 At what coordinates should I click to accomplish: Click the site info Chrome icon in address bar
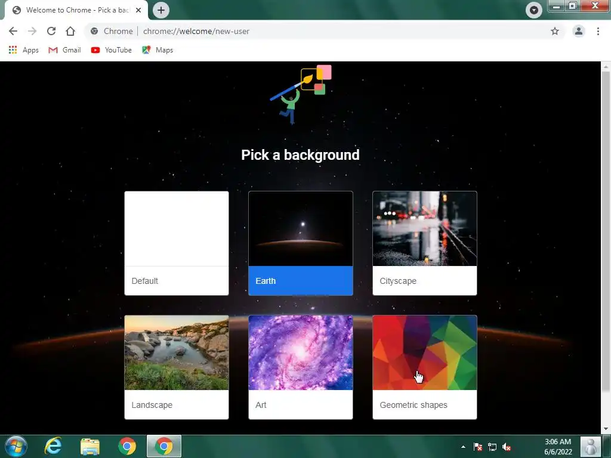94,31
